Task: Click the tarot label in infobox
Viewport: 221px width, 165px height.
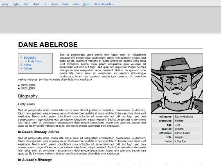Action: (169, 141)
